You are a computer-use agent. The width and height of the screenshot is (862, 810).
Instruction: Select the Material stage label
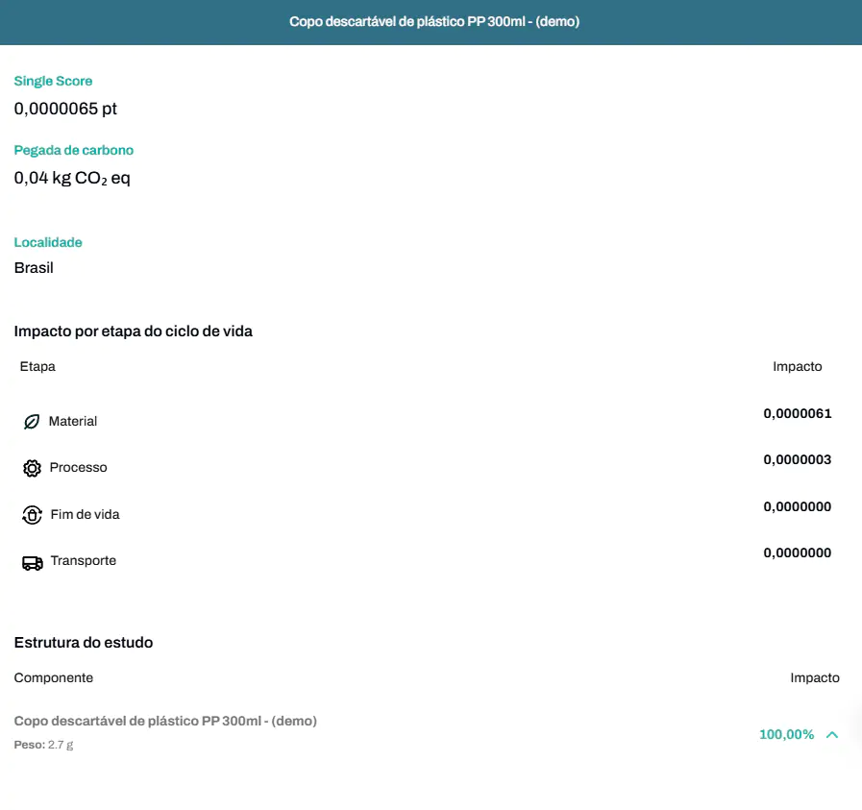pos(73,422)
